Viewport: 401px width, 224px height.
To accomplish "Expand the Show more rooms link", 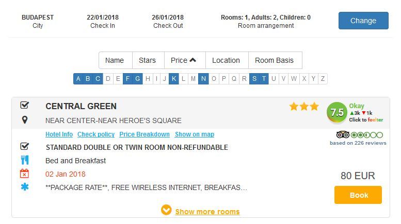I will tap(207, 212).
